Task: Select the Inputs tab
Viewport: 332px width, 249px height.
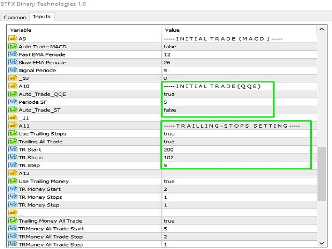Action: [x=41, y=17]
